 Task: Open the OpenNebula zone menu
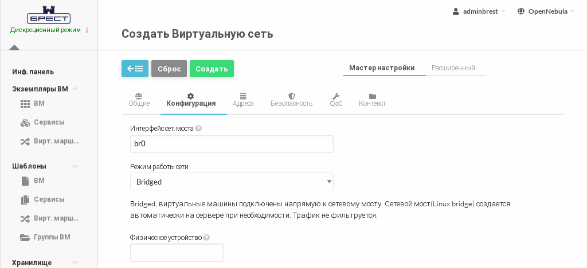(x=546, y=11)
